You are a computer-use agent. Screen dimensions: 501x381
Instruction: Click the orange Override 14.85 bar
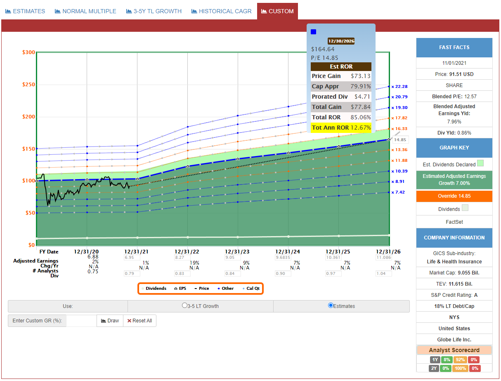tap(454, 196)
